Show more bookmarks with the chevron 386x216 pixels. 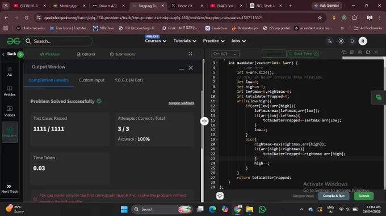point(342,28)
